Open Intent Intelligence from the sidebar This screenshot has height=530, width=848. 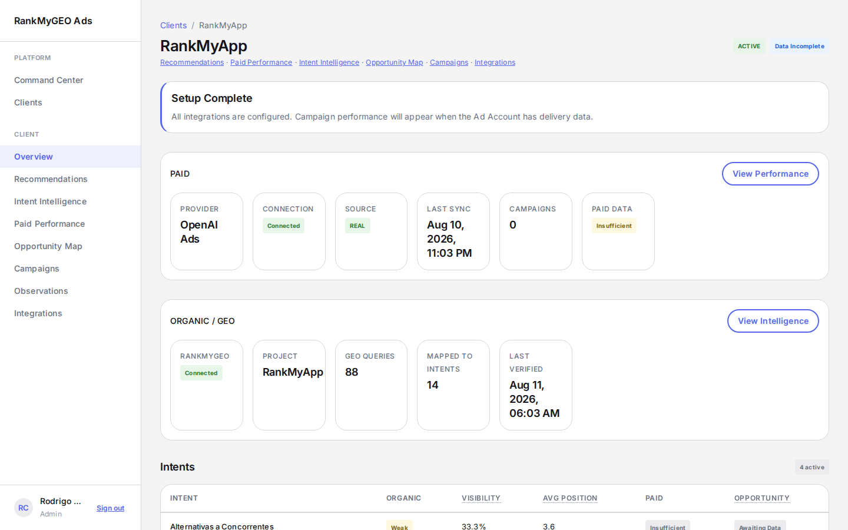pyautogui.click(x=71, y=201)
